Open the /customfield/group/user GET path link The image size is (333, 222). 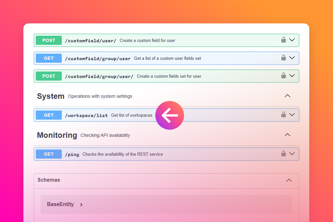click(98, 59)
